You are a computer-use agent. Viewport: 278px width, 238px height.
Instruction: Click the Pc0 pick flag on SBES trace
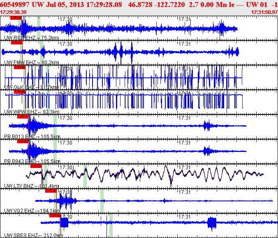point(55,215)
